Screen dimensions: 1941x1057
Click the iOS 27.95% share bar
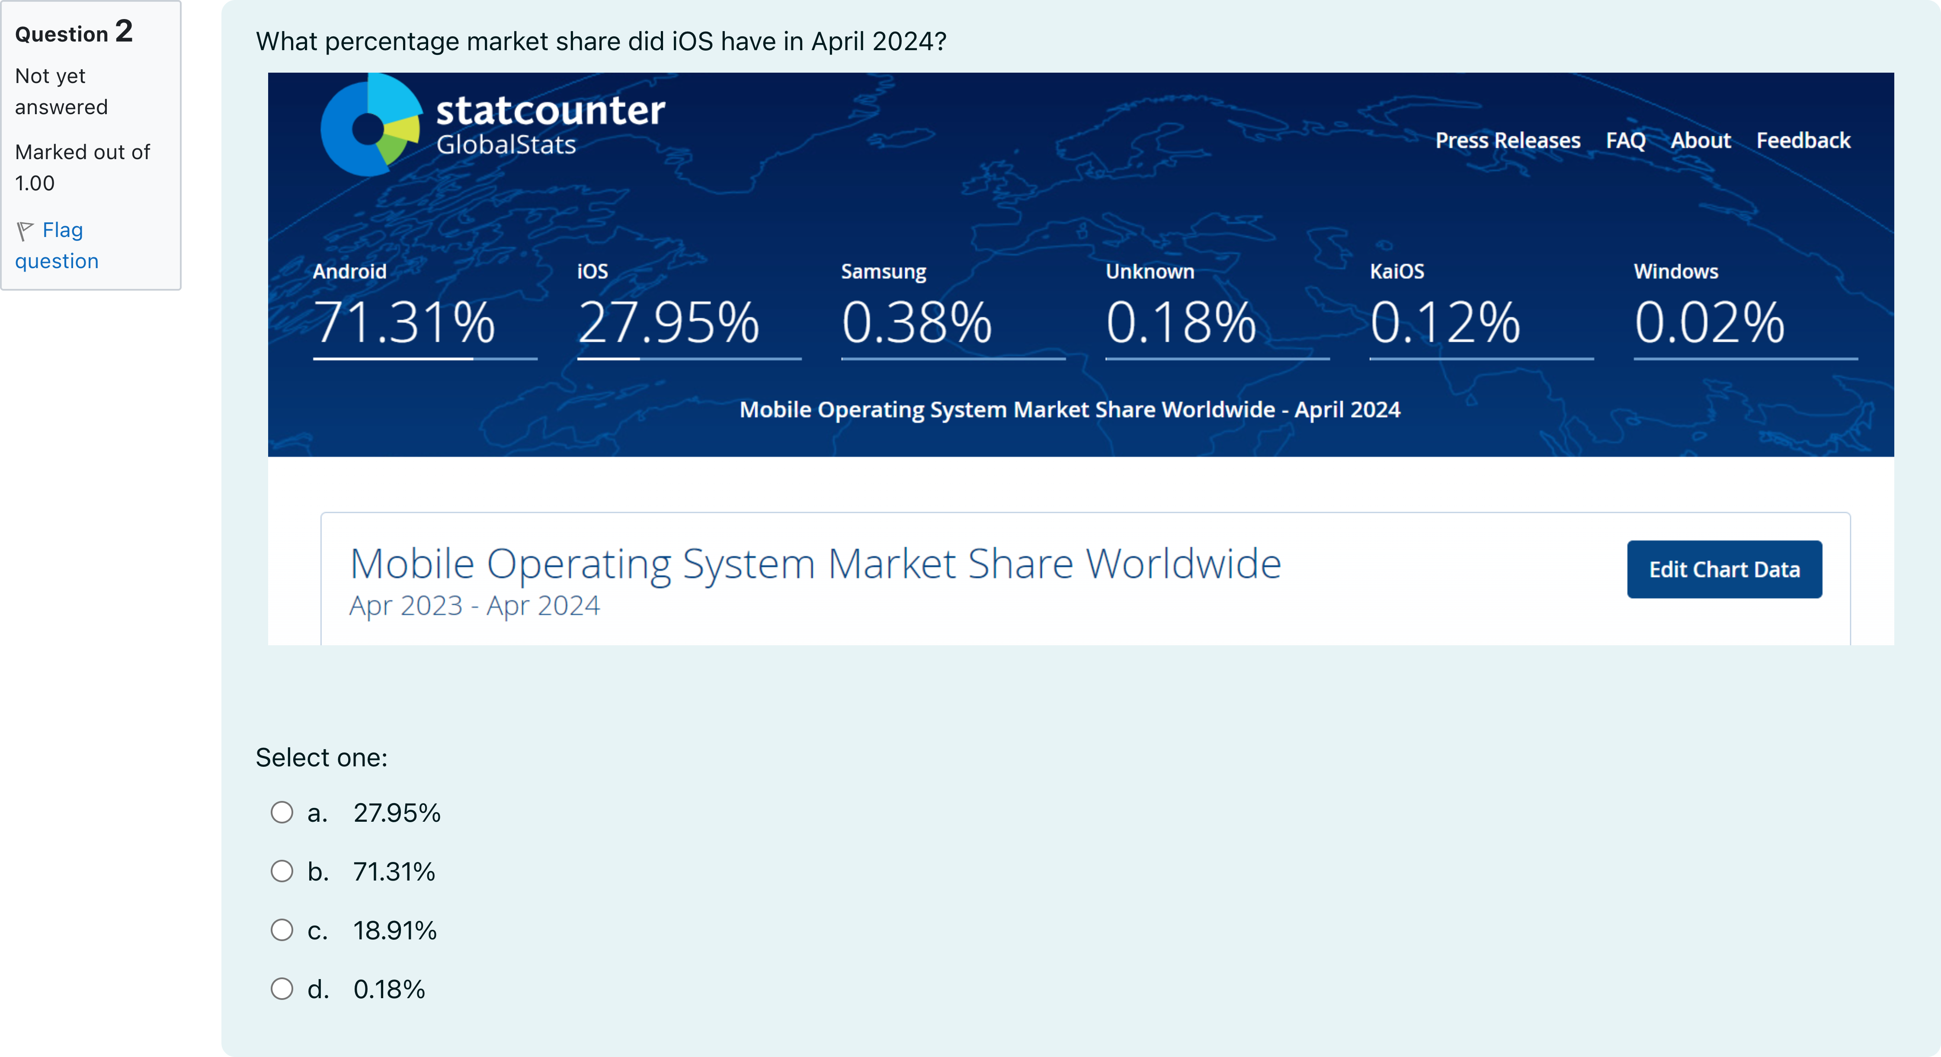point(689,359)
